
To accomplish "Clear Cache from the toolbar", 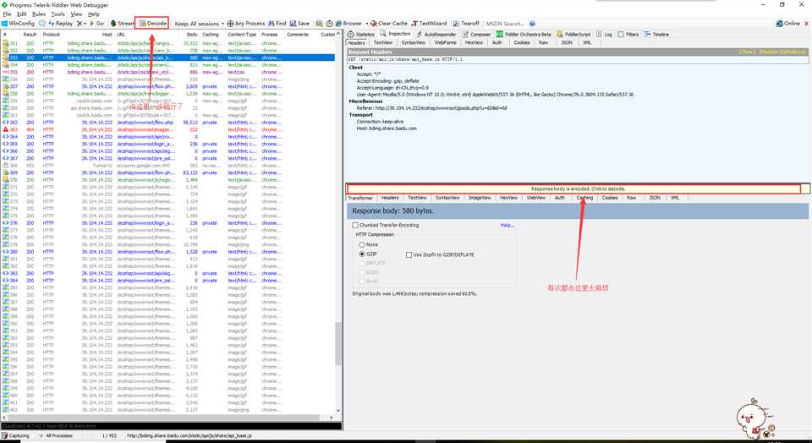I will (x=389, y=24).
